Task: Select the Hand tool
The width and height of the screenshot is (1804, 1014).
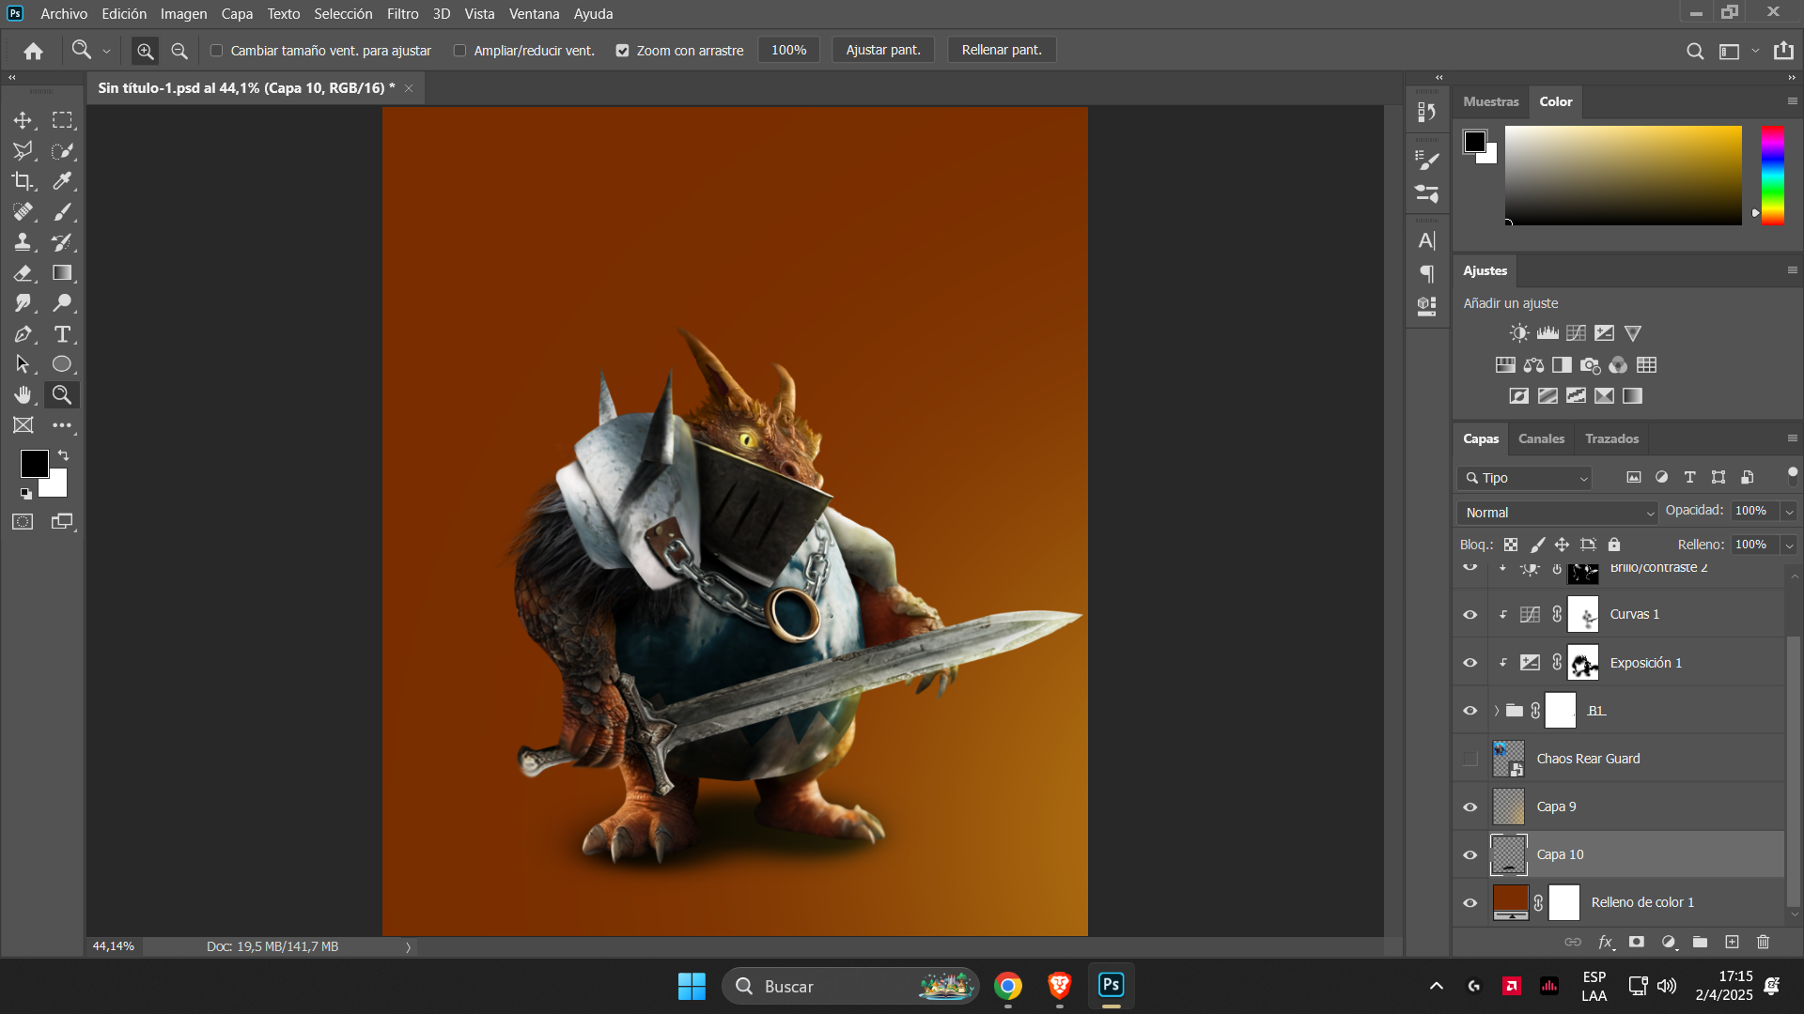Action: 23,395
